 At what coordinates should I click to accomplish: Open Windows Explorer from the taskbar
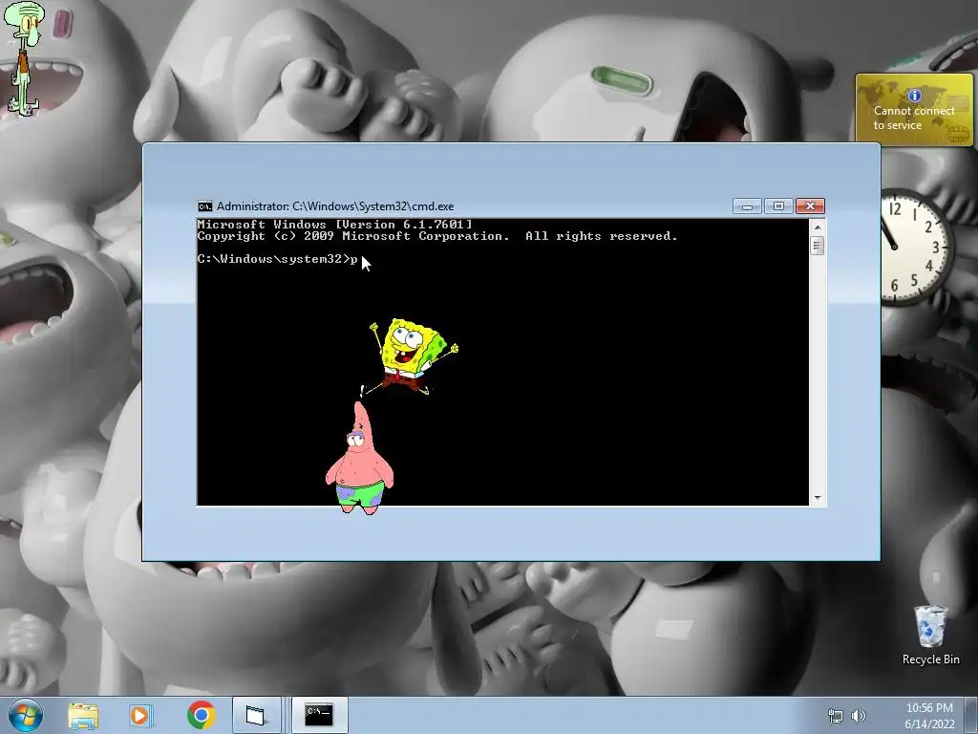tap(83, 715)
